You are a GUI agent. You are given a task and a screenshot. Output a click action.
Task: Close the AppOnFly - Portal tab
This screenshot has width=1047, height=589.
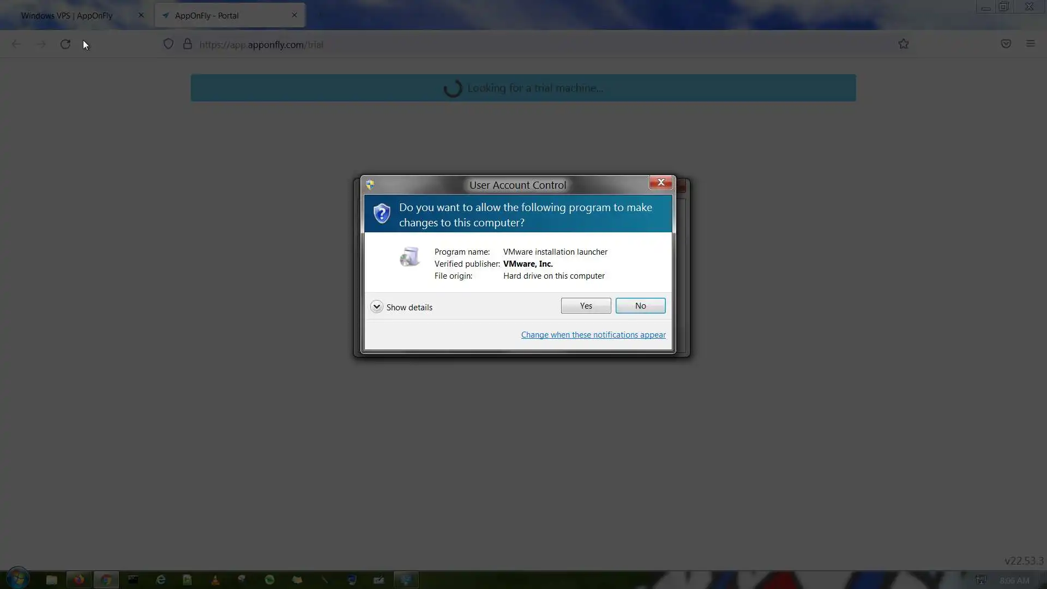coord(294,15)
